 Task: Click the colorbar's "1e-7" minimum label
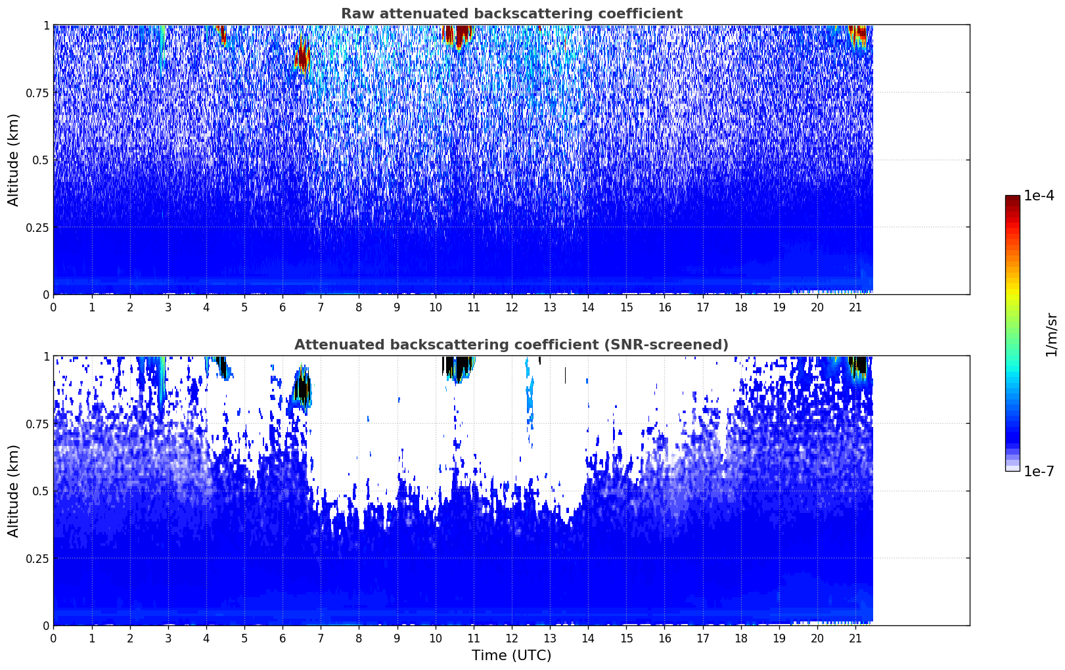[1039, 471]
